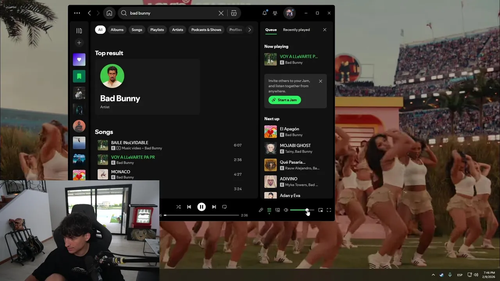Mute with the player volume speaker icon
The image size is (500, 281).
coord(286,210)
